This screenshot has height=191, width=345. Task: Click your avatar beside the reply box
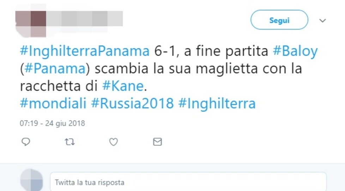click(31, 180)
